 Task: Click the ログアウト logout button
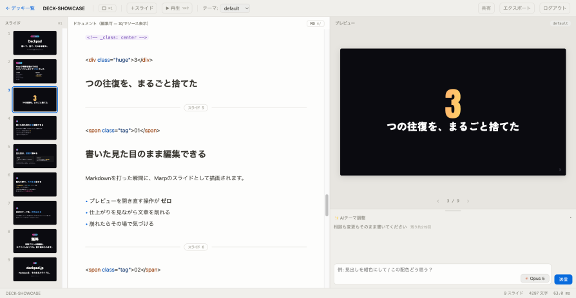(x=555, y=8)
